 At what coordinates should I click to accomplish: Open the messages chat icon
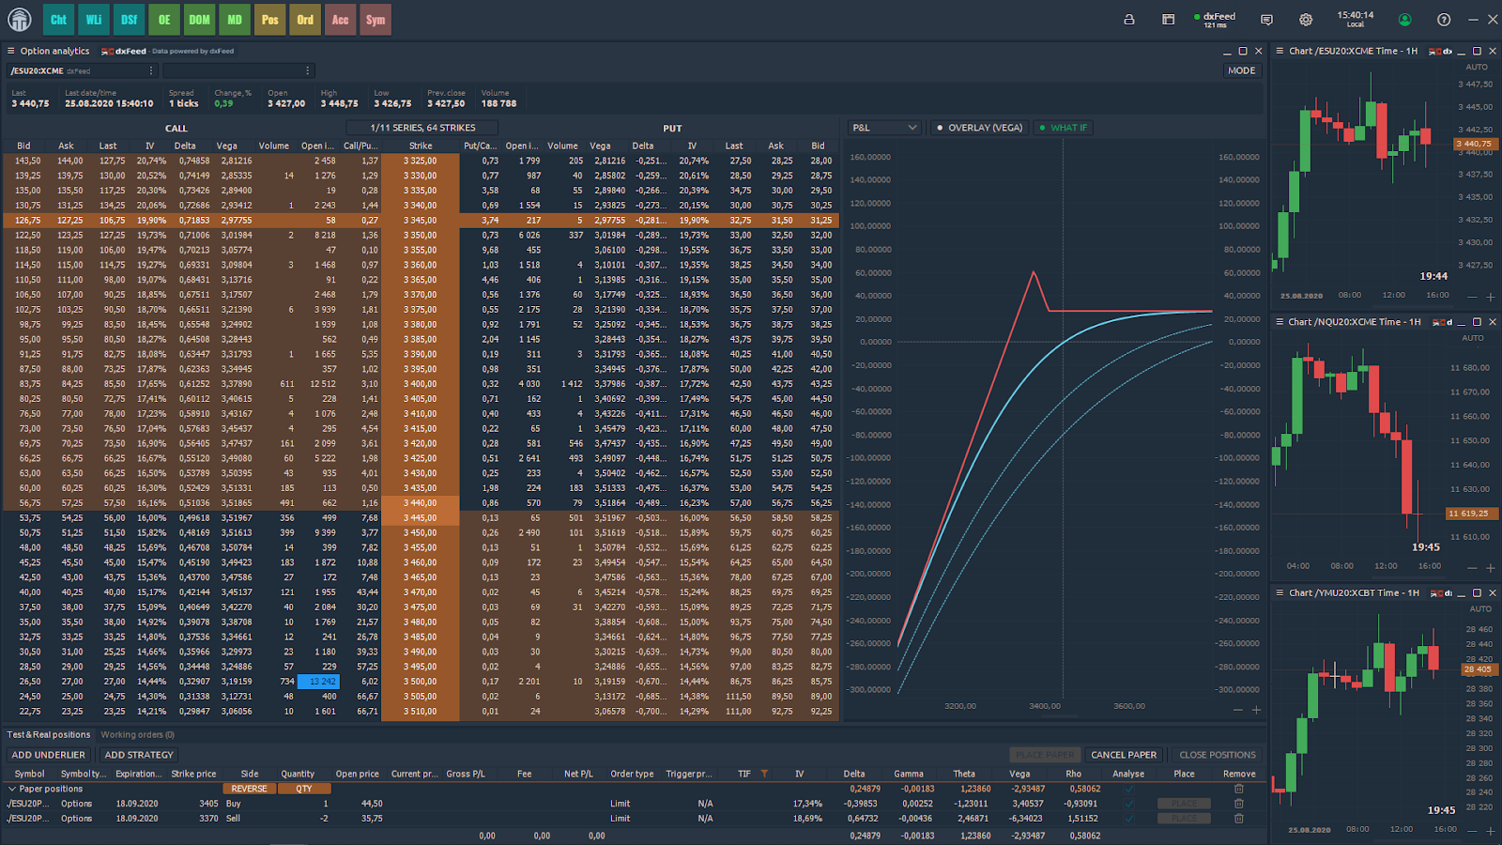pos(1267,20)
